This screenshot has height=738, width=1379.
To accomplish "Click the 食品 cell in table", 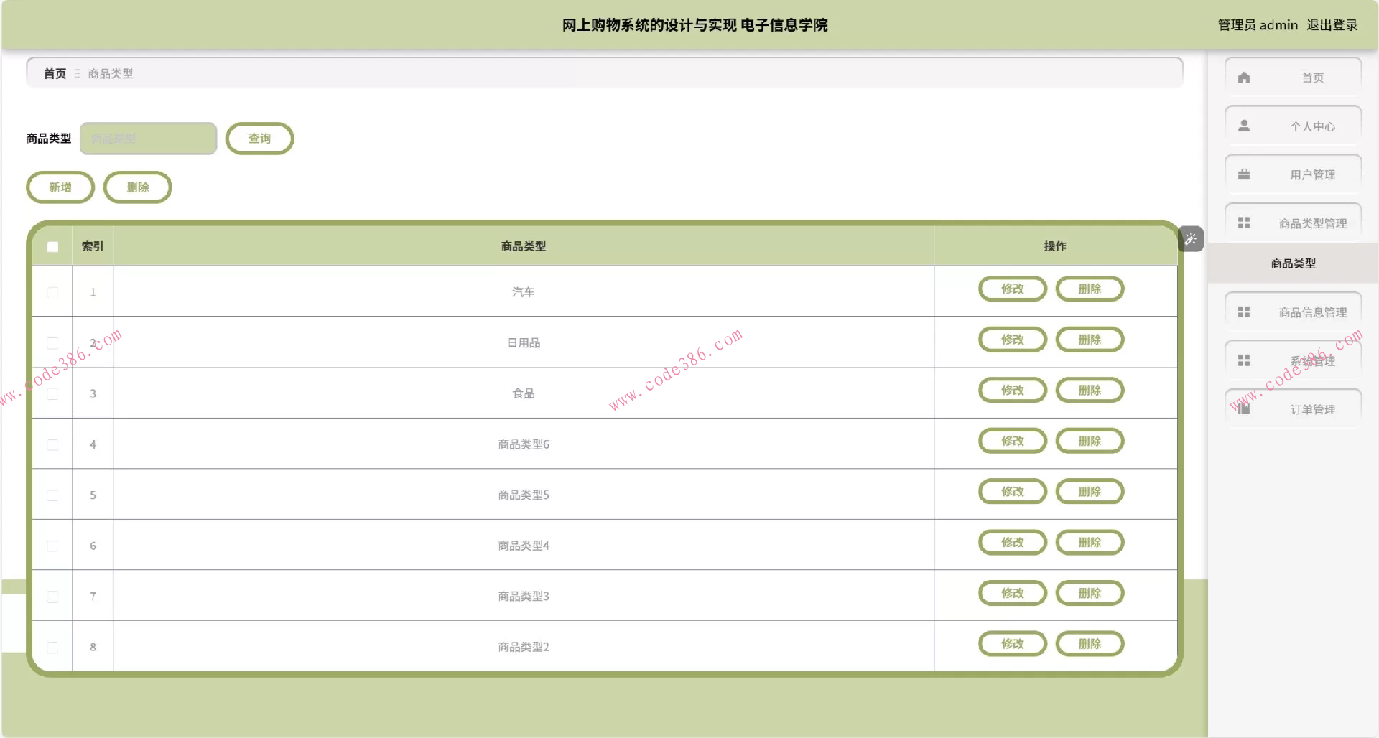I will 524,393.
